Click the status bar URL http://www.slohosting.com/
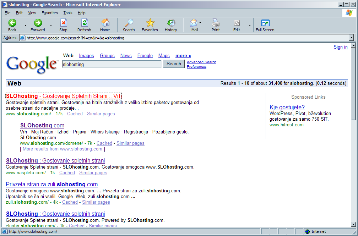Image resolution: width=358 pixels, height=236 pixels. pos(33,231)
